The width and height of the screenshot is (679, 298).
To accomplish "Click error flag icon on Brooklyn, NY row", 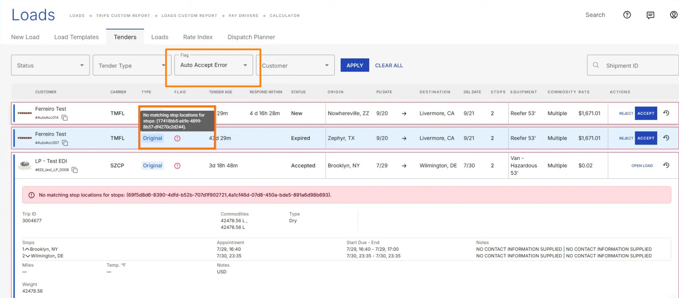I will click(177, 166).
